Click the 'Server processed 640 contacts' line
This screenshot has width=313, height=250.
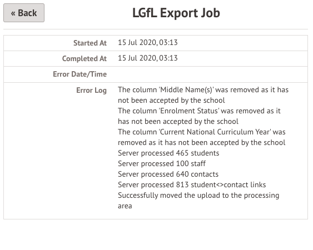168,174
